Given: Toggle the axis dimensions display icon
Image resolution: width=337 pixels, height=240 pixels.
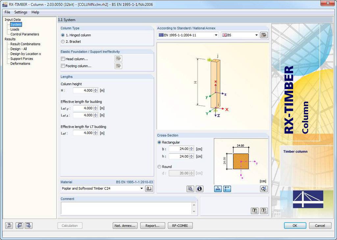Looking at the screenshot, I should click(227, 189).
